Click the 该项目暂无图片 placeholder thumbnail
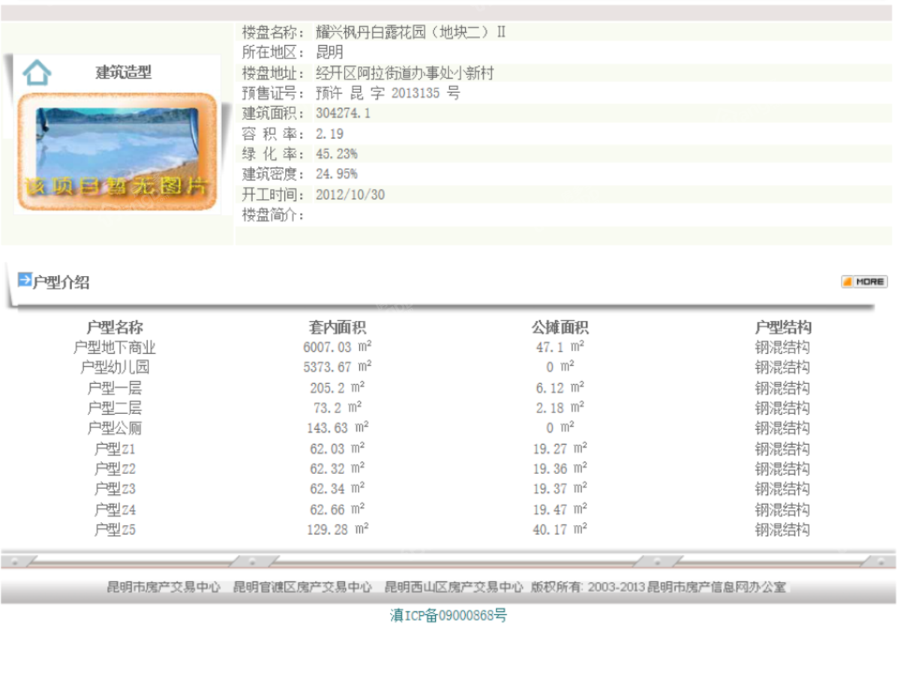 pyautogui.click(x=117, y=152)
